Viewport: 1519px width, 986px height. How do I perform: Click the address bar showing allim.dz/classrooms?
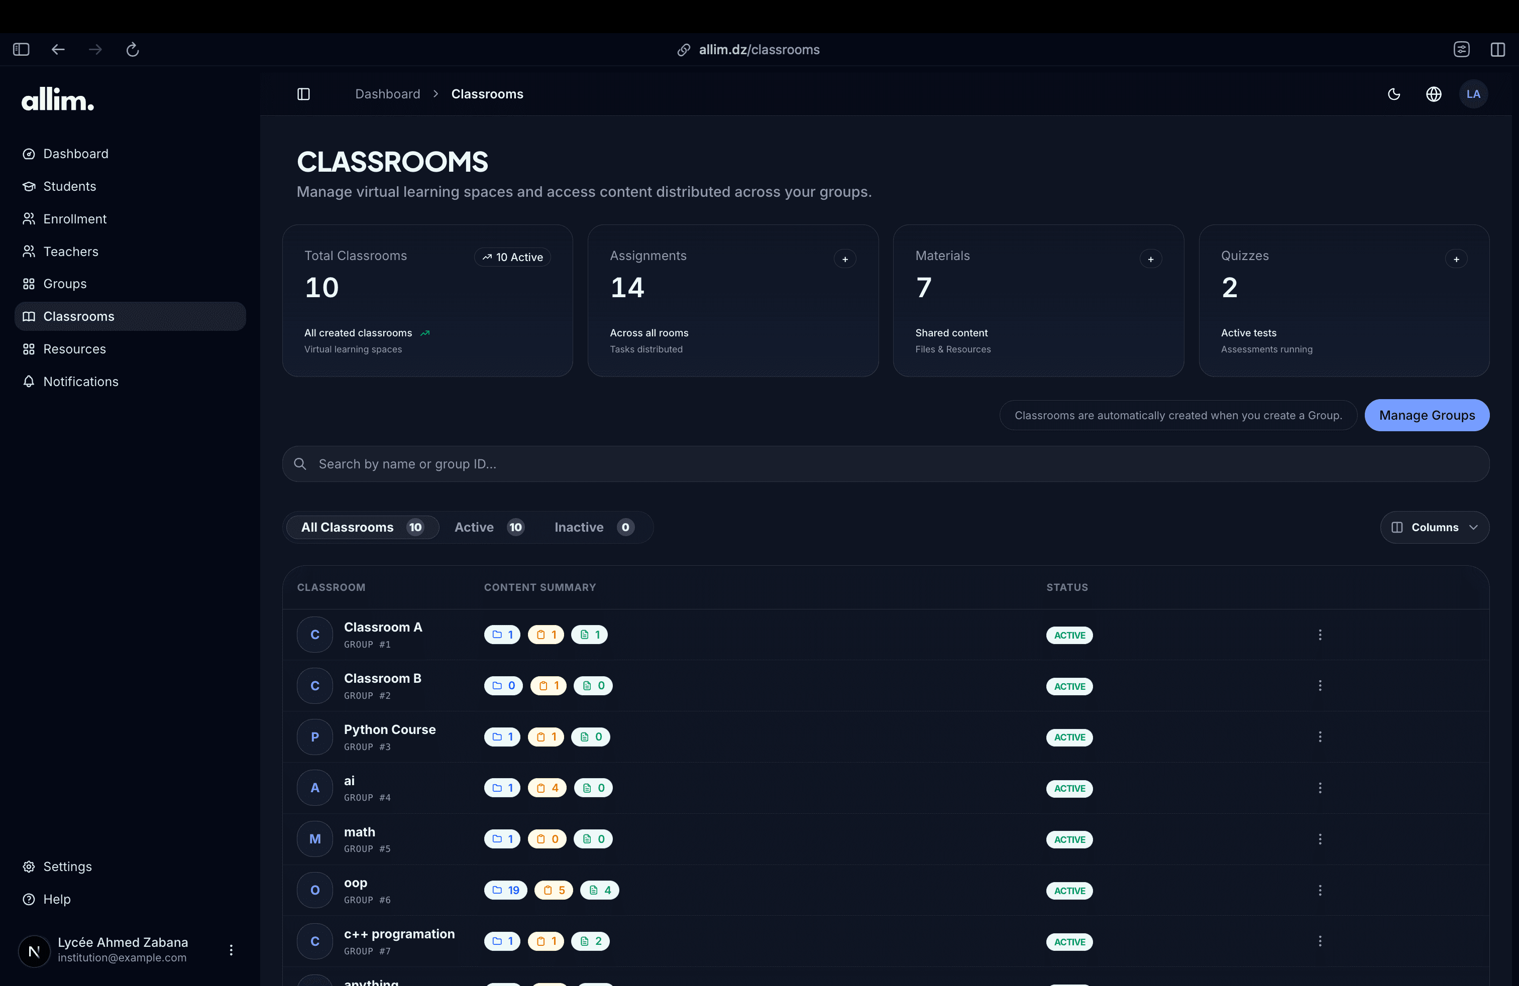click(x=759, y=50)
